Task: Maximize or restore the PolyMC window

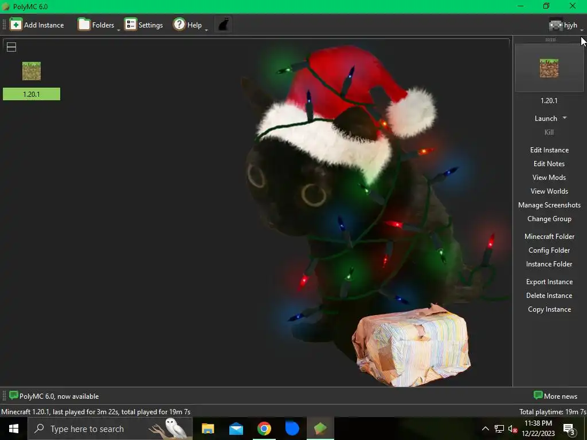Action: click(546, 6)
